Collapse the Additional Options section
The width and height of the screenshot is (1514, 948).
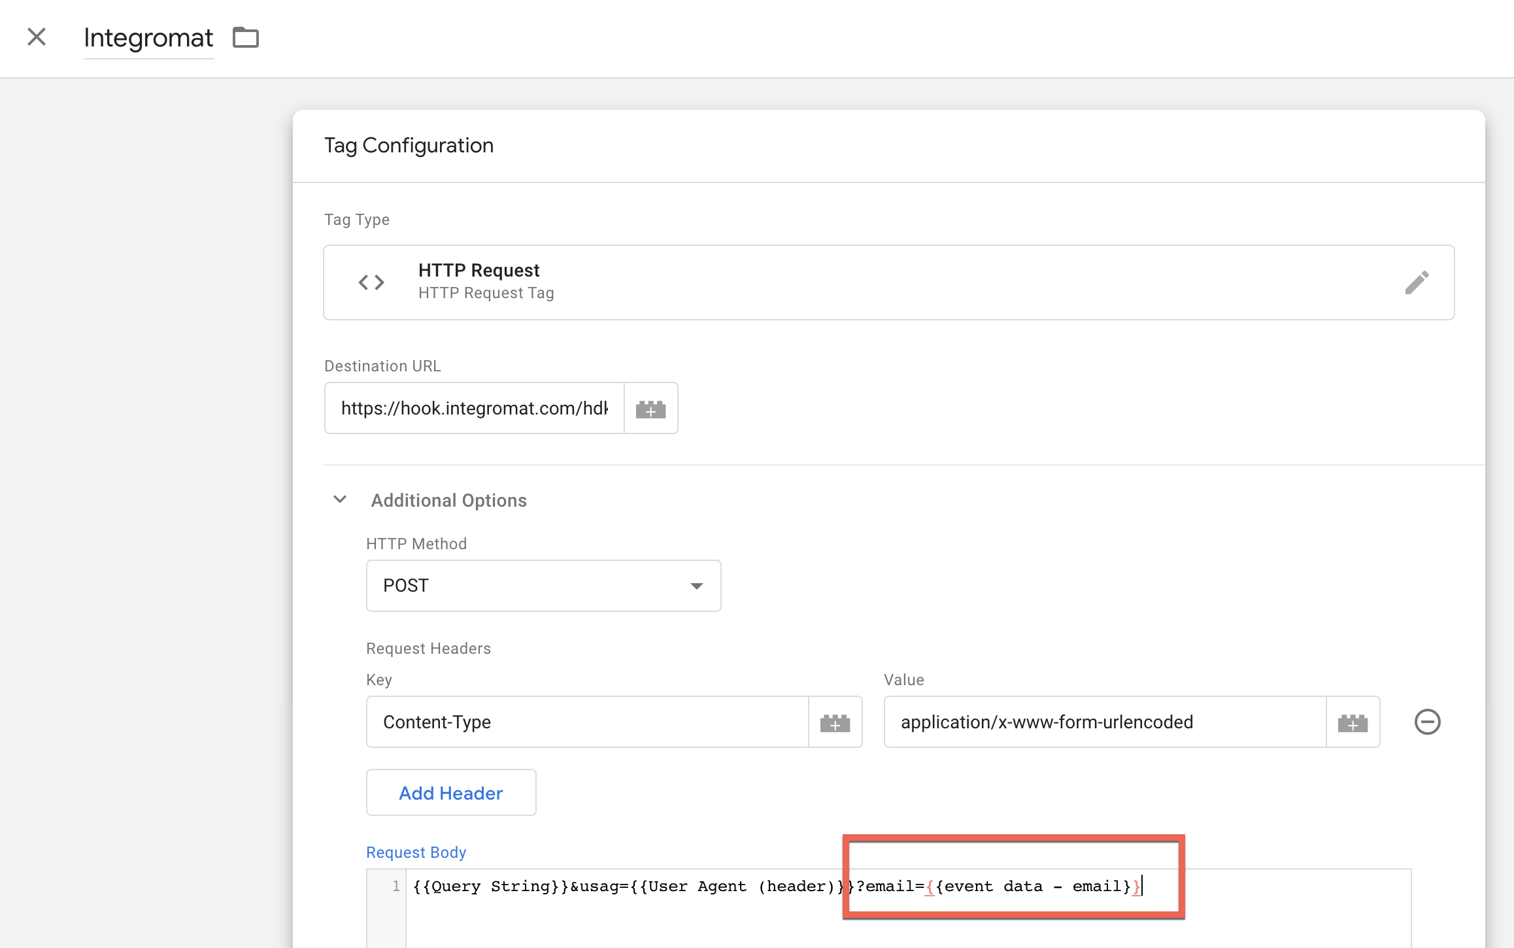pos(340,499)
